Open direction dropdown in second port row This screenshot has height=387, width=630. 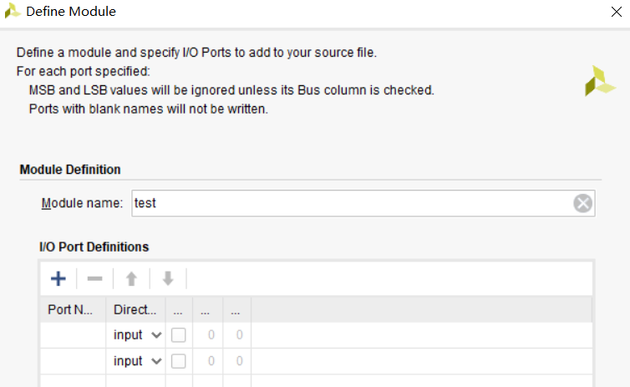coord(137,361)
